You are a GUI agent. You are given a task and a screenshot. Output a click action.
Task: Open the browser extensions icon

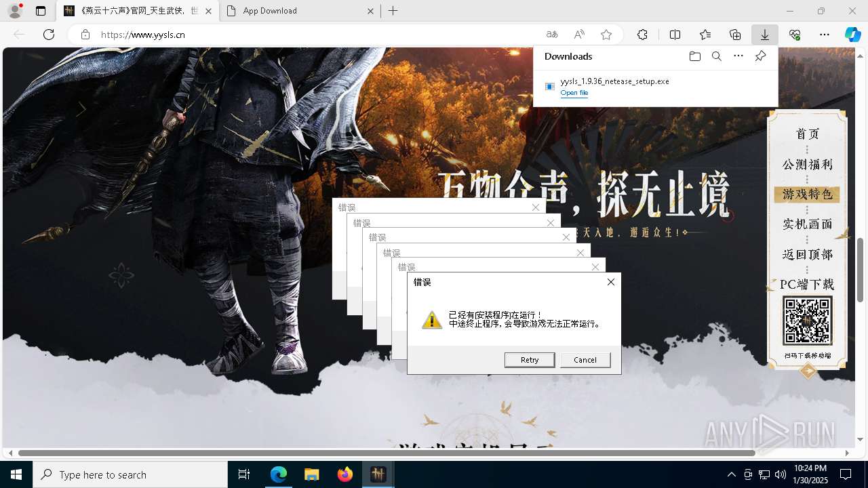click(x=642, y=35)
